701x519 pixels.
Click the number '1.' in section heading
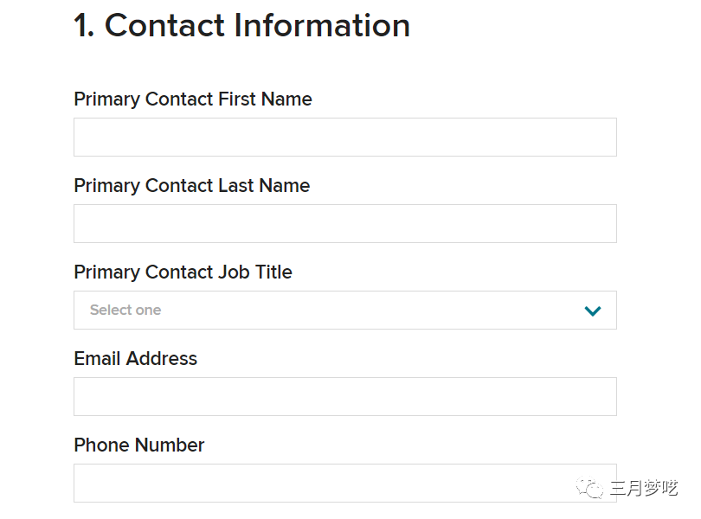coord(85,26)
